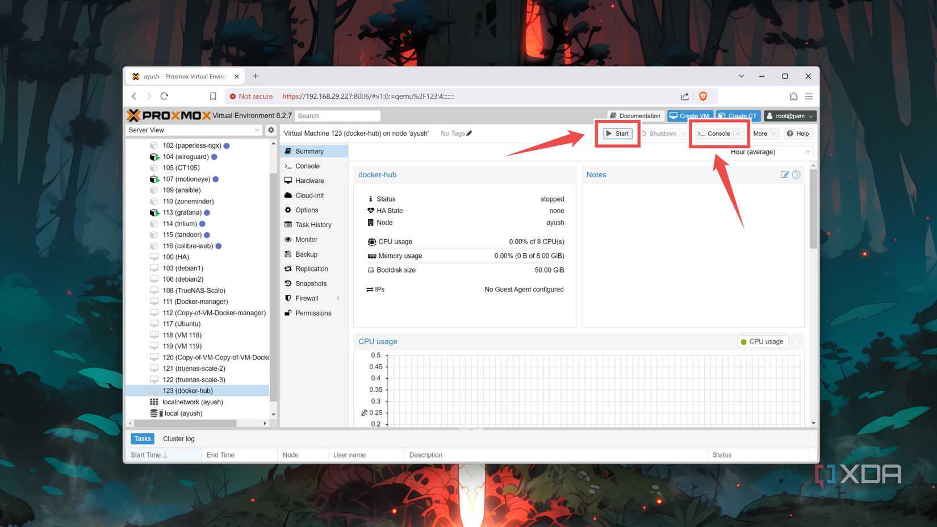
Task: Click the Proxmox search field
Action: tap(338, 116)
